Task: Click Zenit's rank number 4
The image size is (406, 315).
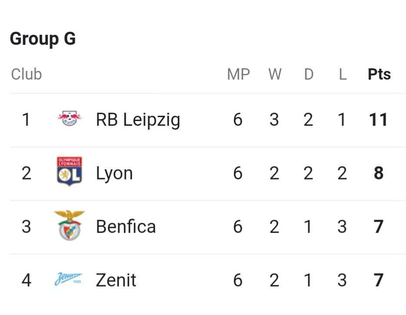Action: (27, 280)
